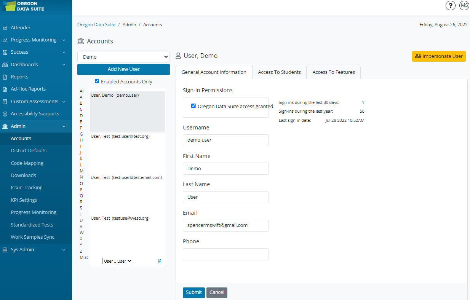Open the MS user profile avatar

tap(464, 6)
